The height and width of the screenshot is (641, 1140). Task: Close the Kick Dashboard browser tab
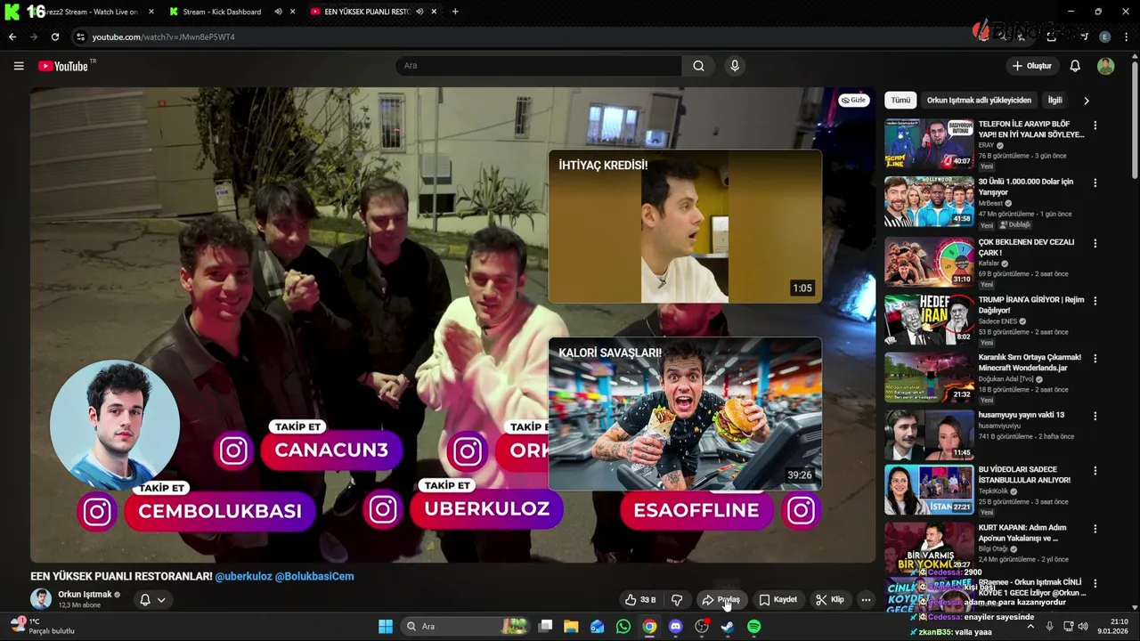tap(292, 12)
